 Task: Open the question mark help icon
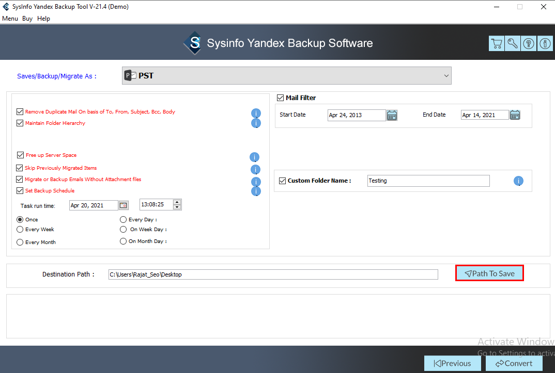coord(529,43)
